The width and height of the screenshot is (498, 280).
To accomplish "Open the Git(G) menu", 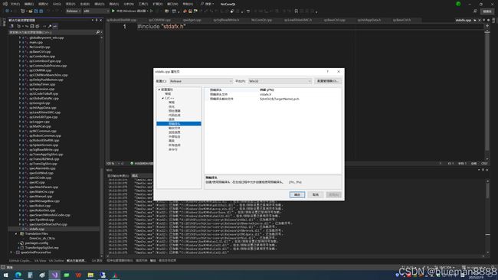I will point(57,4).
